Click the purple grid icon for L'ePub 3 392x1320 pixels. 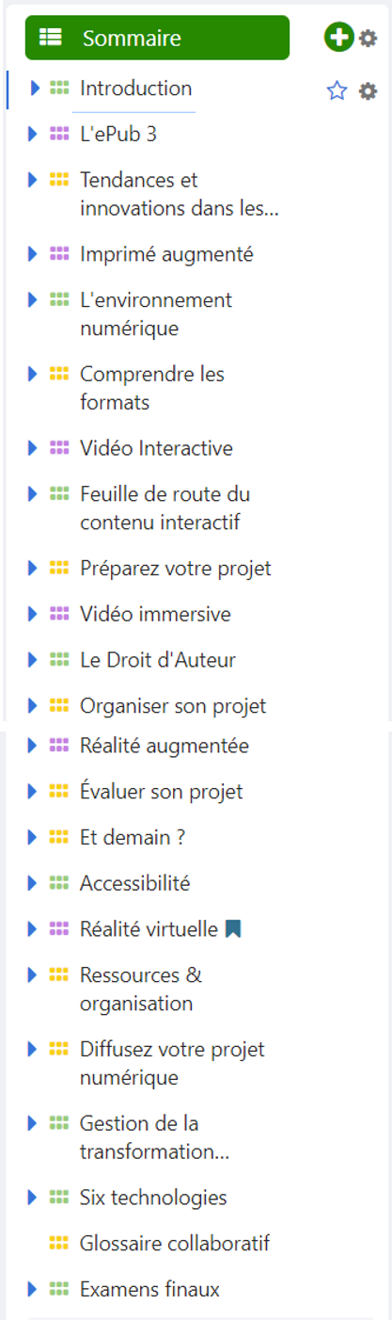pyautogui.click(x=59, y=135)
